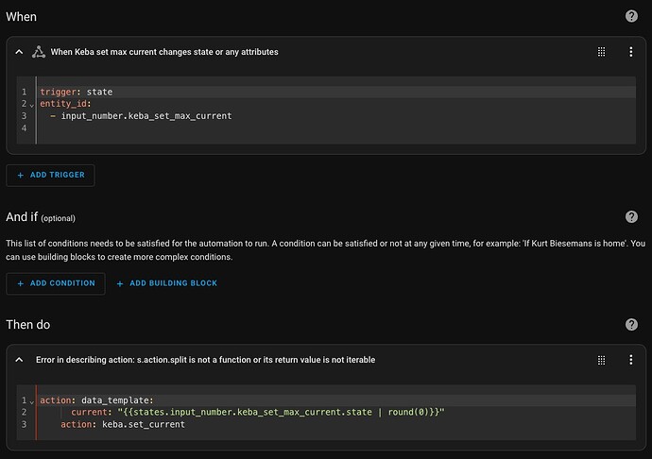Open the three-dot menu on the action card
This screenshot has height=459, width=652.
pyautogui.click(x=631, y=360)
